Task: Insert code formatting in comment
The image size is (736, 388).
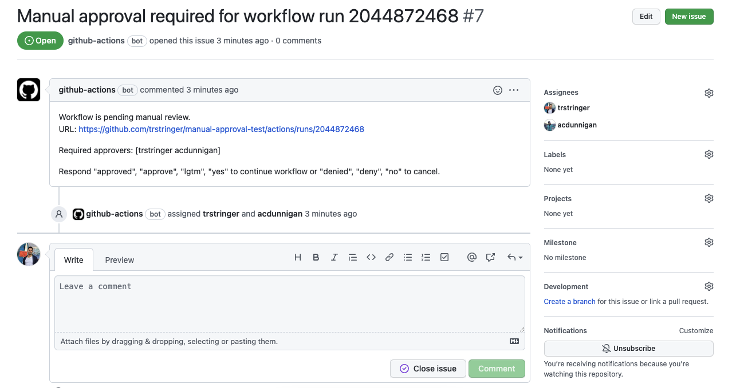Action: [371, 258]
